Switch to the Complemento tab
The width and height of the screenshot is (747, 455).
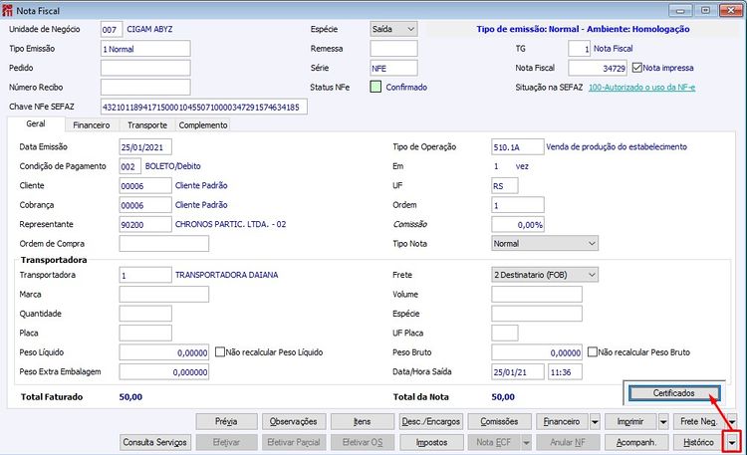[x=203, y=124]
